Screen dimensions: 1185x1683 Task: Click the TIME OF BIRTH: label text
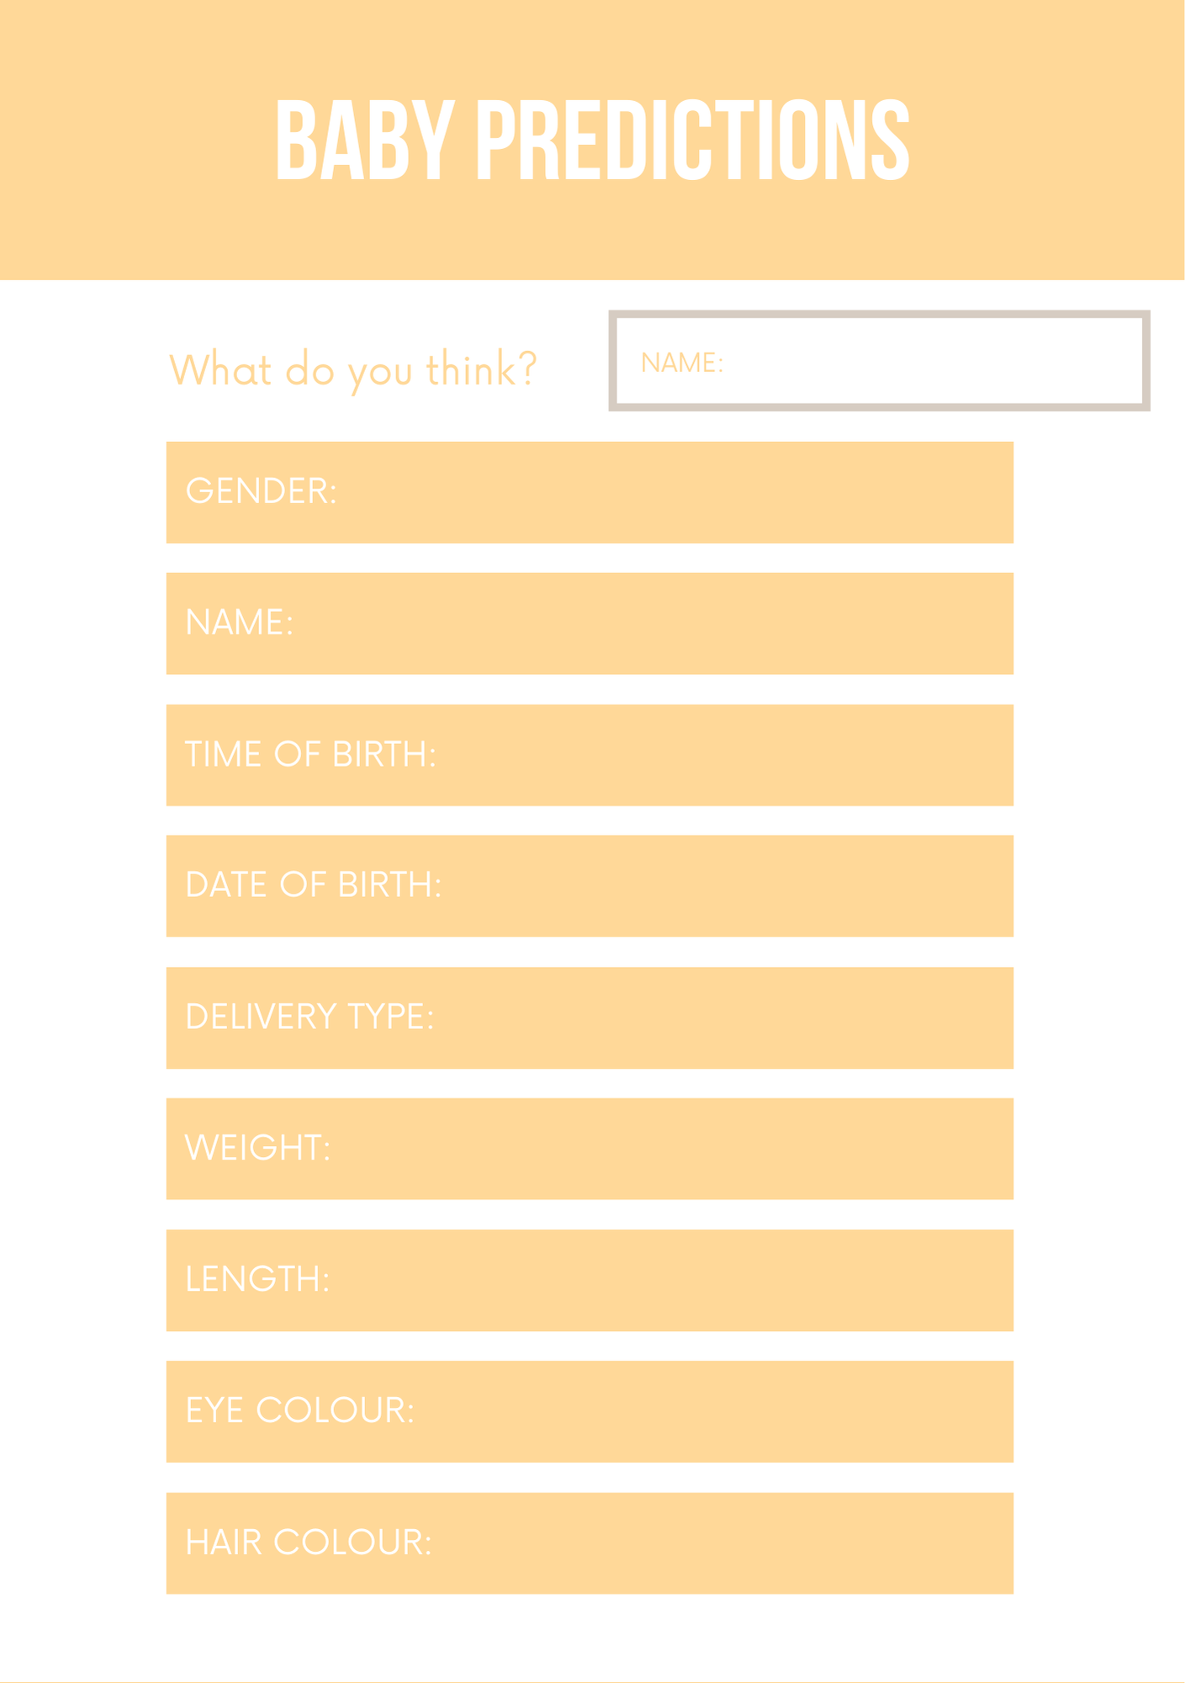coord(310,755)
